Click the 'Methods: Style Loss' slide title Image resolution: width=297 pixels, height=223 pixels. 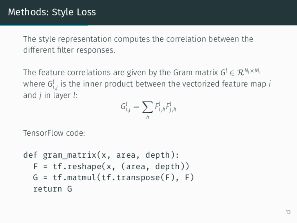(x=52, y=12)
